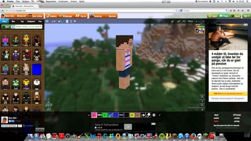Select the pink pencil color swatch
The width and height of the screenshot is (251, 141).
coord(94,115)
